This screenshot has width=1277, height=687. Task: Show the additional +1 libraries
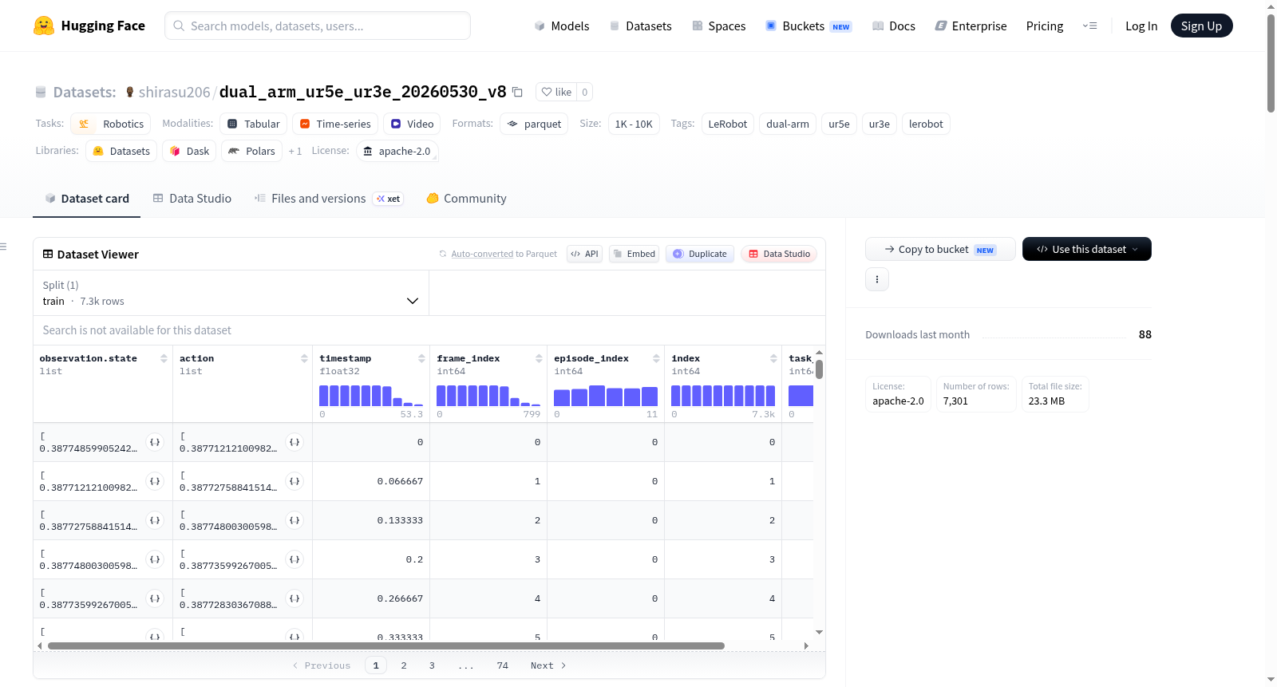coord(295,151)
